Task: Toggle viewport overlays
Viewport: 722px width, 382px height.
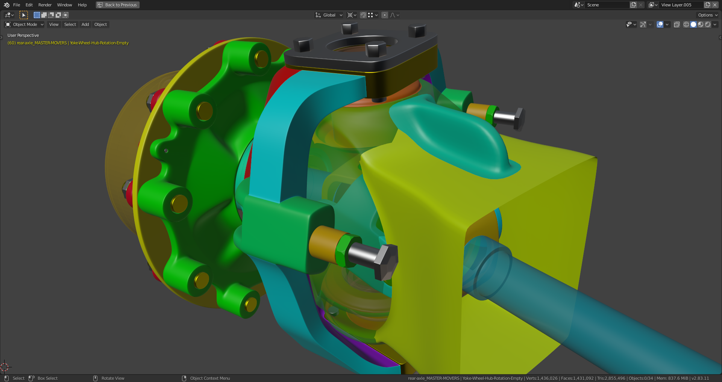Action: tap(660, 24)
